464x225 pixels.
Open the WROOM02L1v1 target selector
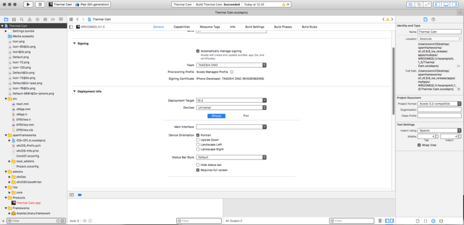pyautogui.click(x=91, y=27)
